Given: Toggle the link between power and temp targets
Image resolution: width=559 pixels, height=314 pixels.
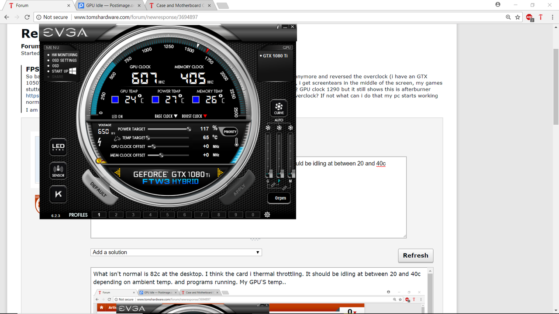Looking at the screenshot, I should pos(117,138).
